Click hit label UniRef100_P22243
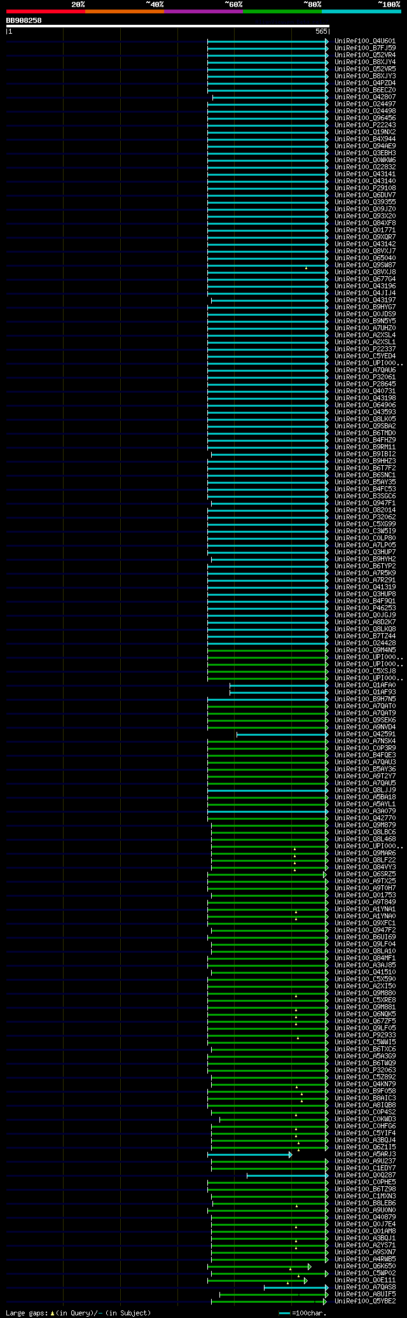Viewport: 407px width, 1318px height. click(x=365, y=125)
